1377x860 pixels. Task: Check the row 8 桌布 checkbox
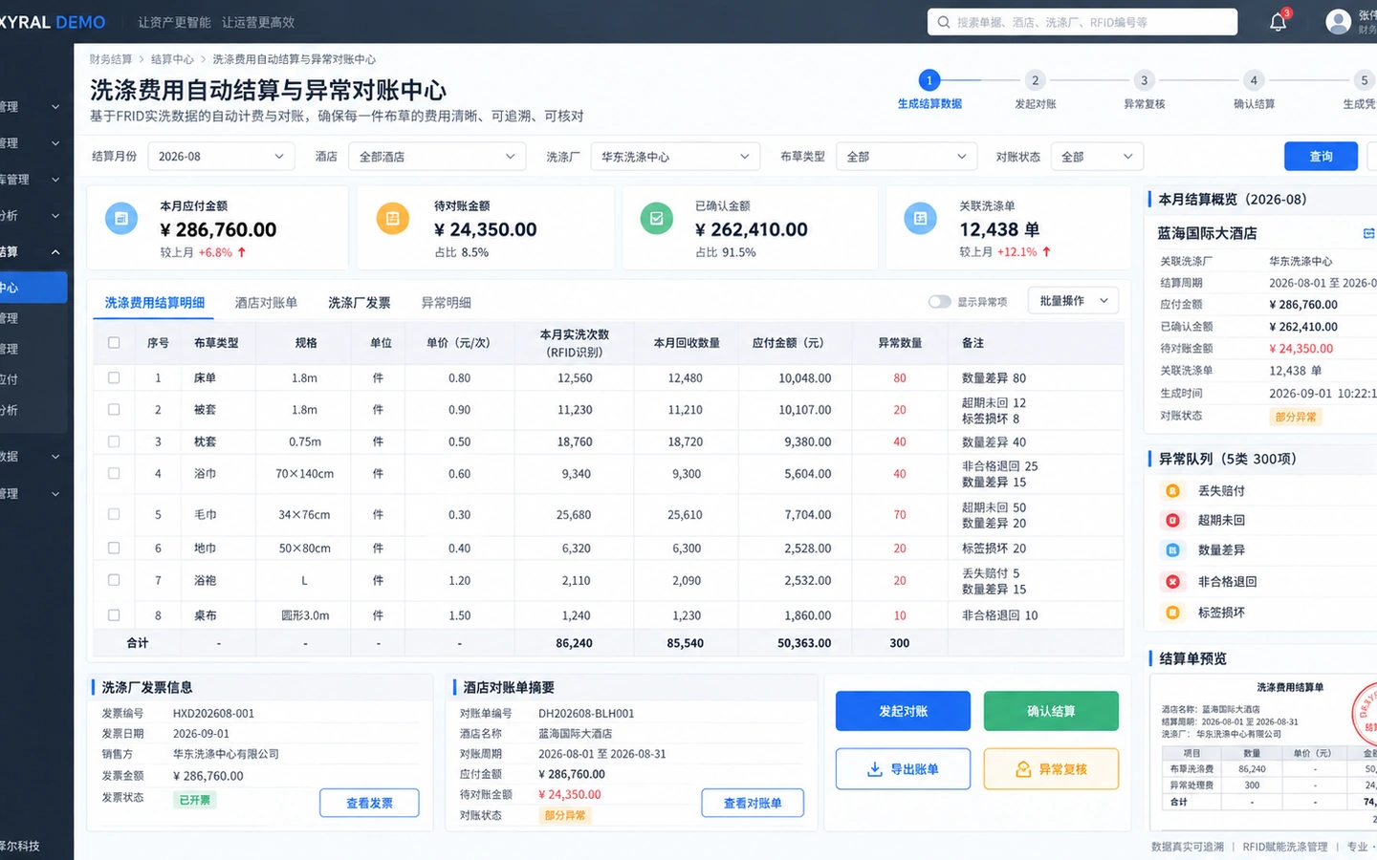(x=114, y=615)
